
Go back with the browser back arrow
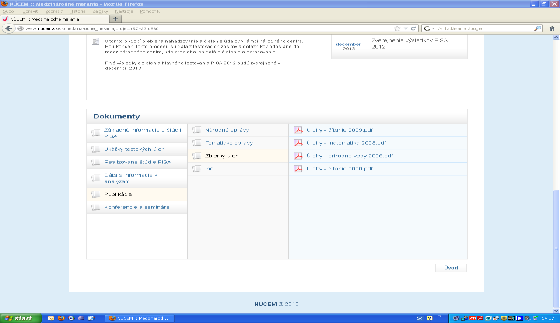tap(8, 28)
